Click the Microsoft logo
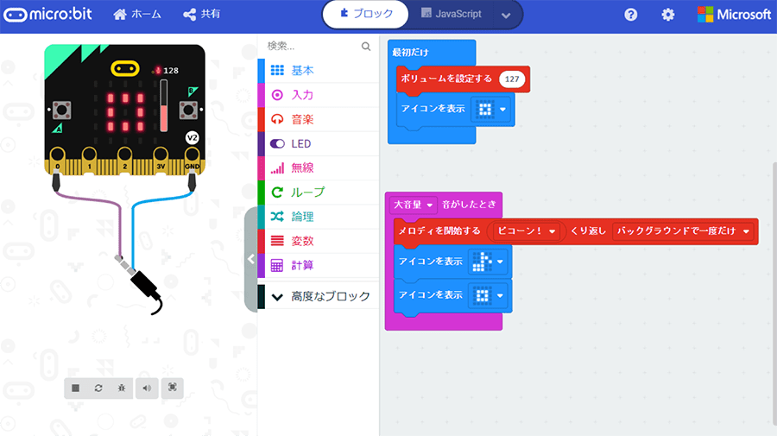This screenshot has height=436, width=777. (x=734, y=15)
